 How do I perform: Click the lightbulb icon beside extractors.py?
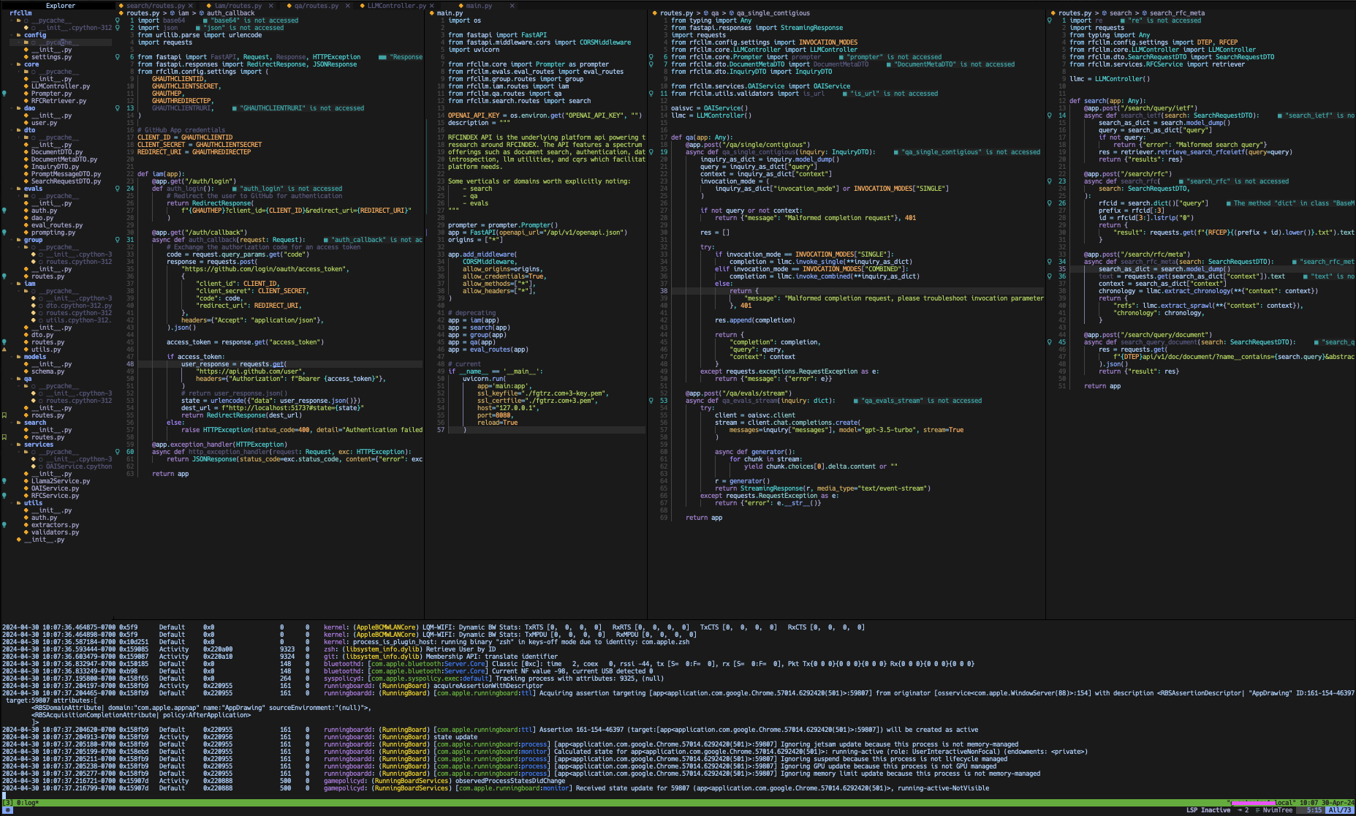4,524
